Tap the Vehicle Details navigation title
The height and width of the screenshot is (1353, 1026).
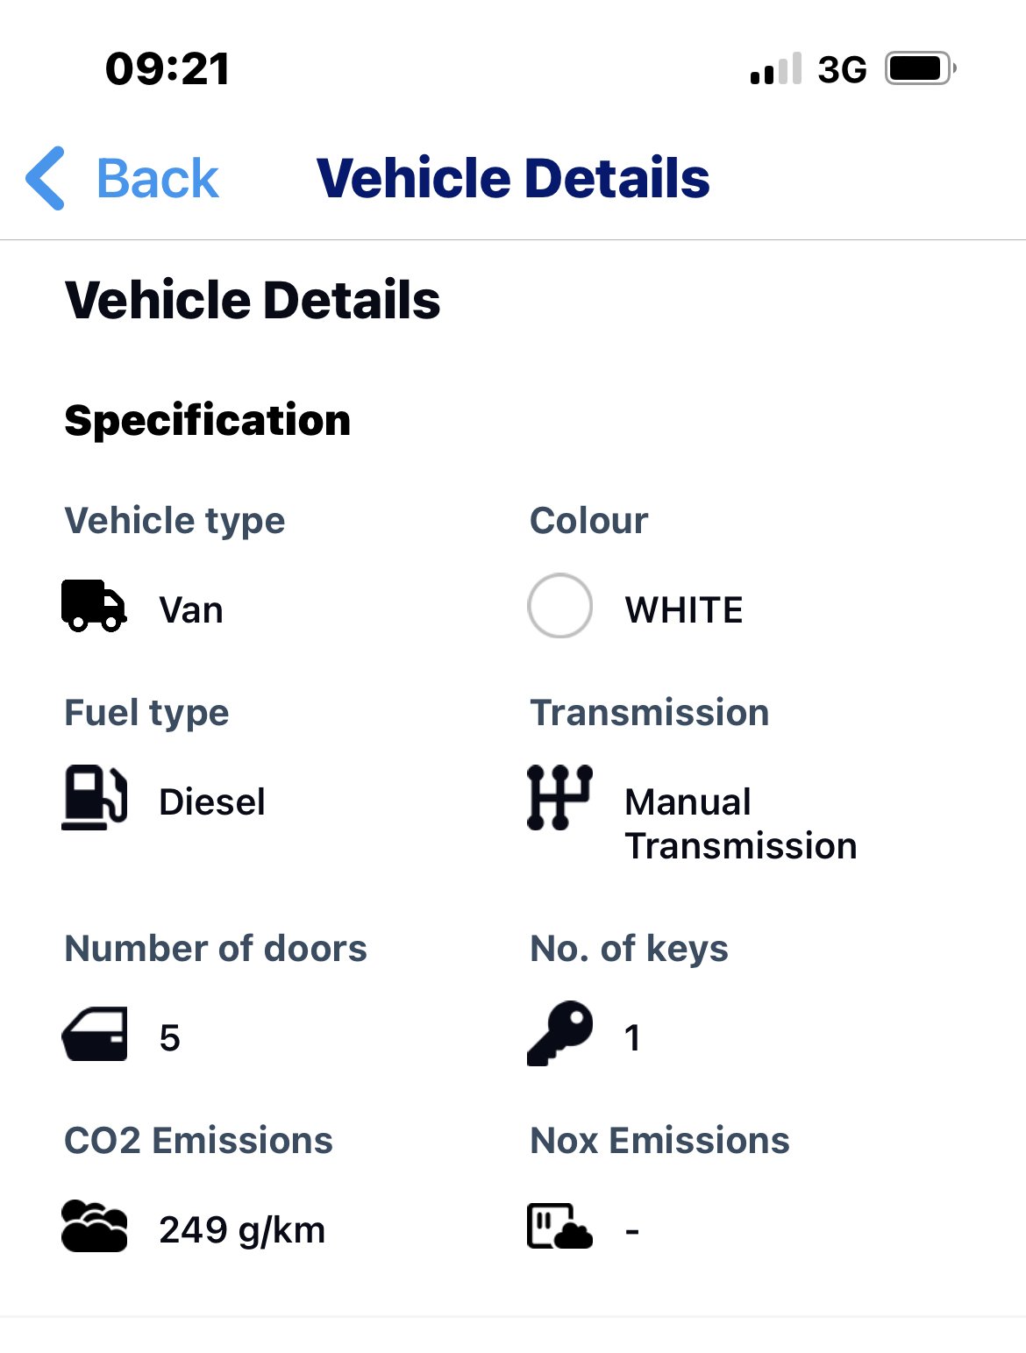coord(513,178)
